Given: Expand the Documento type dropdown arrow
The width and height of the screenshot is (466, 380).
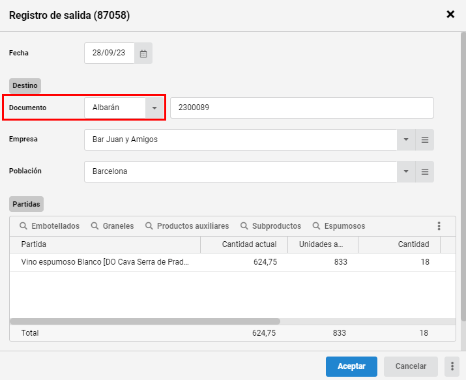Looking at the screenshot, I should [x=154, y=108].
